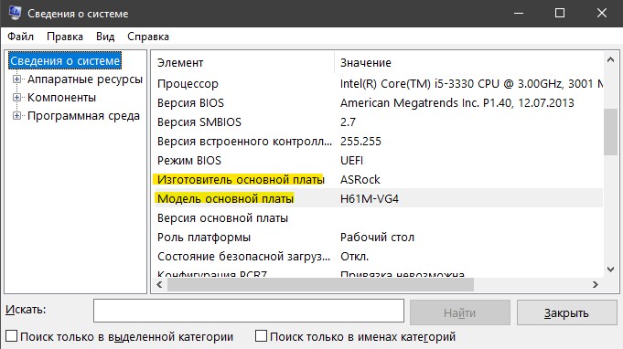Select Сведения о системе tree root
The image size is (623, 349).
coord(65,60)
